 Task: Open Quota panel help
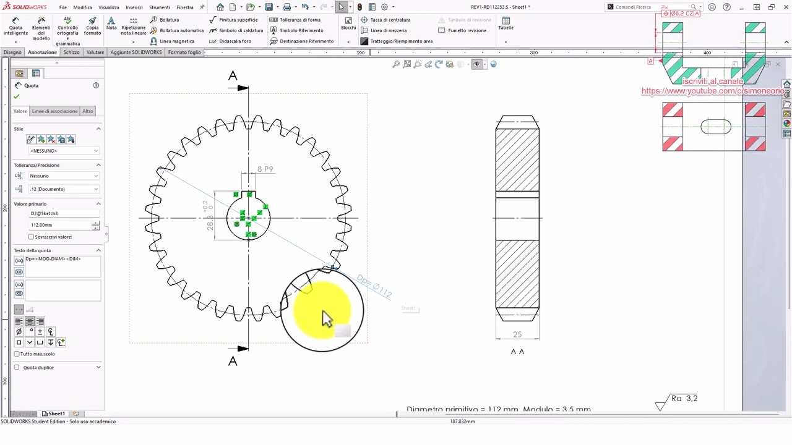coord(96,85)
